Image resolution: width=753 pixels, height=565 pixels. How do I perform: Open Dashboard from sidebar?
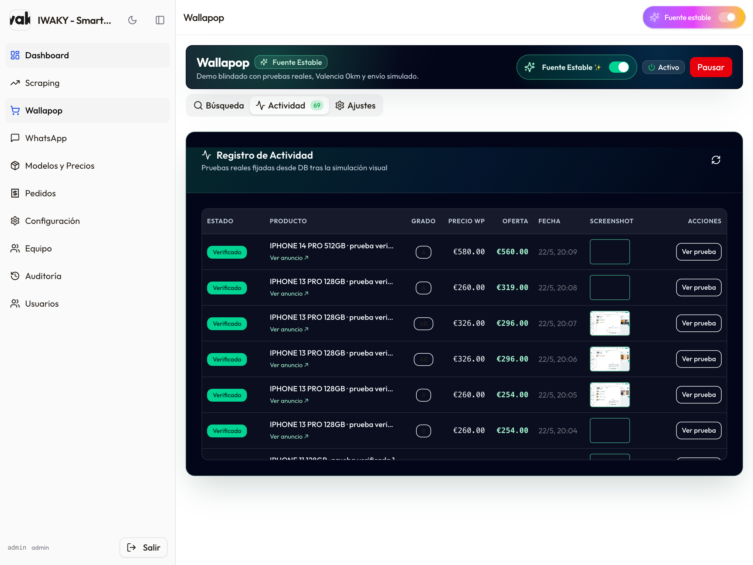click(x=88, y=55)
